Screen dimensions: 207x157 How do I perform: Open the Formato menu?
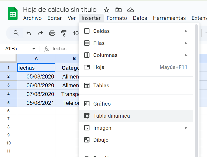pos(117,18)
